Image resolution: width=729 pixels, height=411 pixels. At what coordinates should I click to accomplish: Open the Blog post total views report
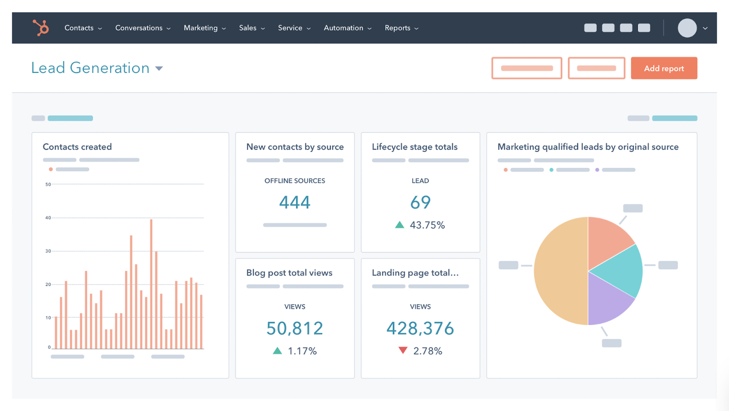(289, 273)
